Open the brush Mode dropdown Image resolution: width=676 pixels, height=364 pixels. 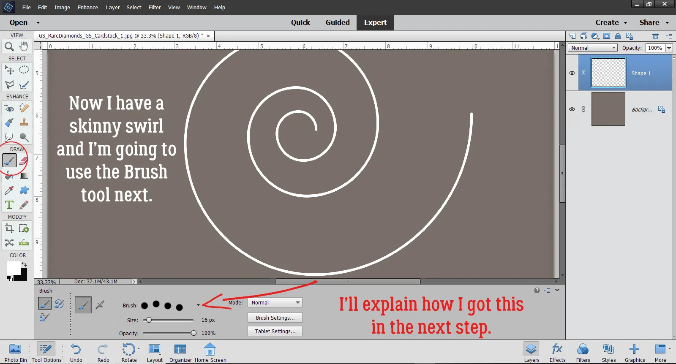point(275,303)
